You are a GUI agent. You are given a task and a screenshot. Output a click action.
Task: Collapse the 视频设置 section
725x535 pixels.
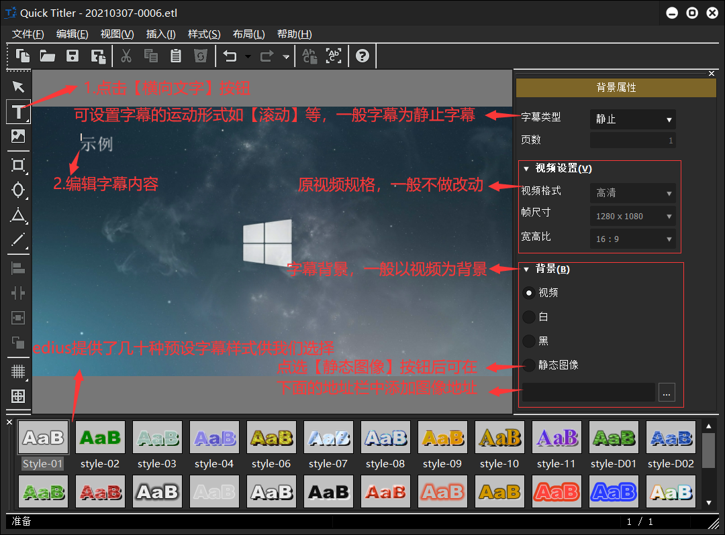tap(526, 169)
